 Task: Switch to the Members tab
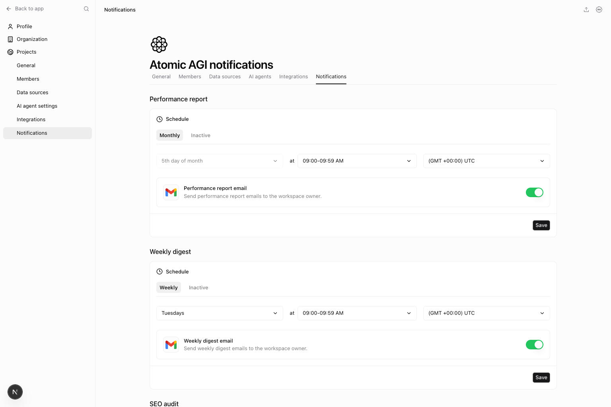190,77
